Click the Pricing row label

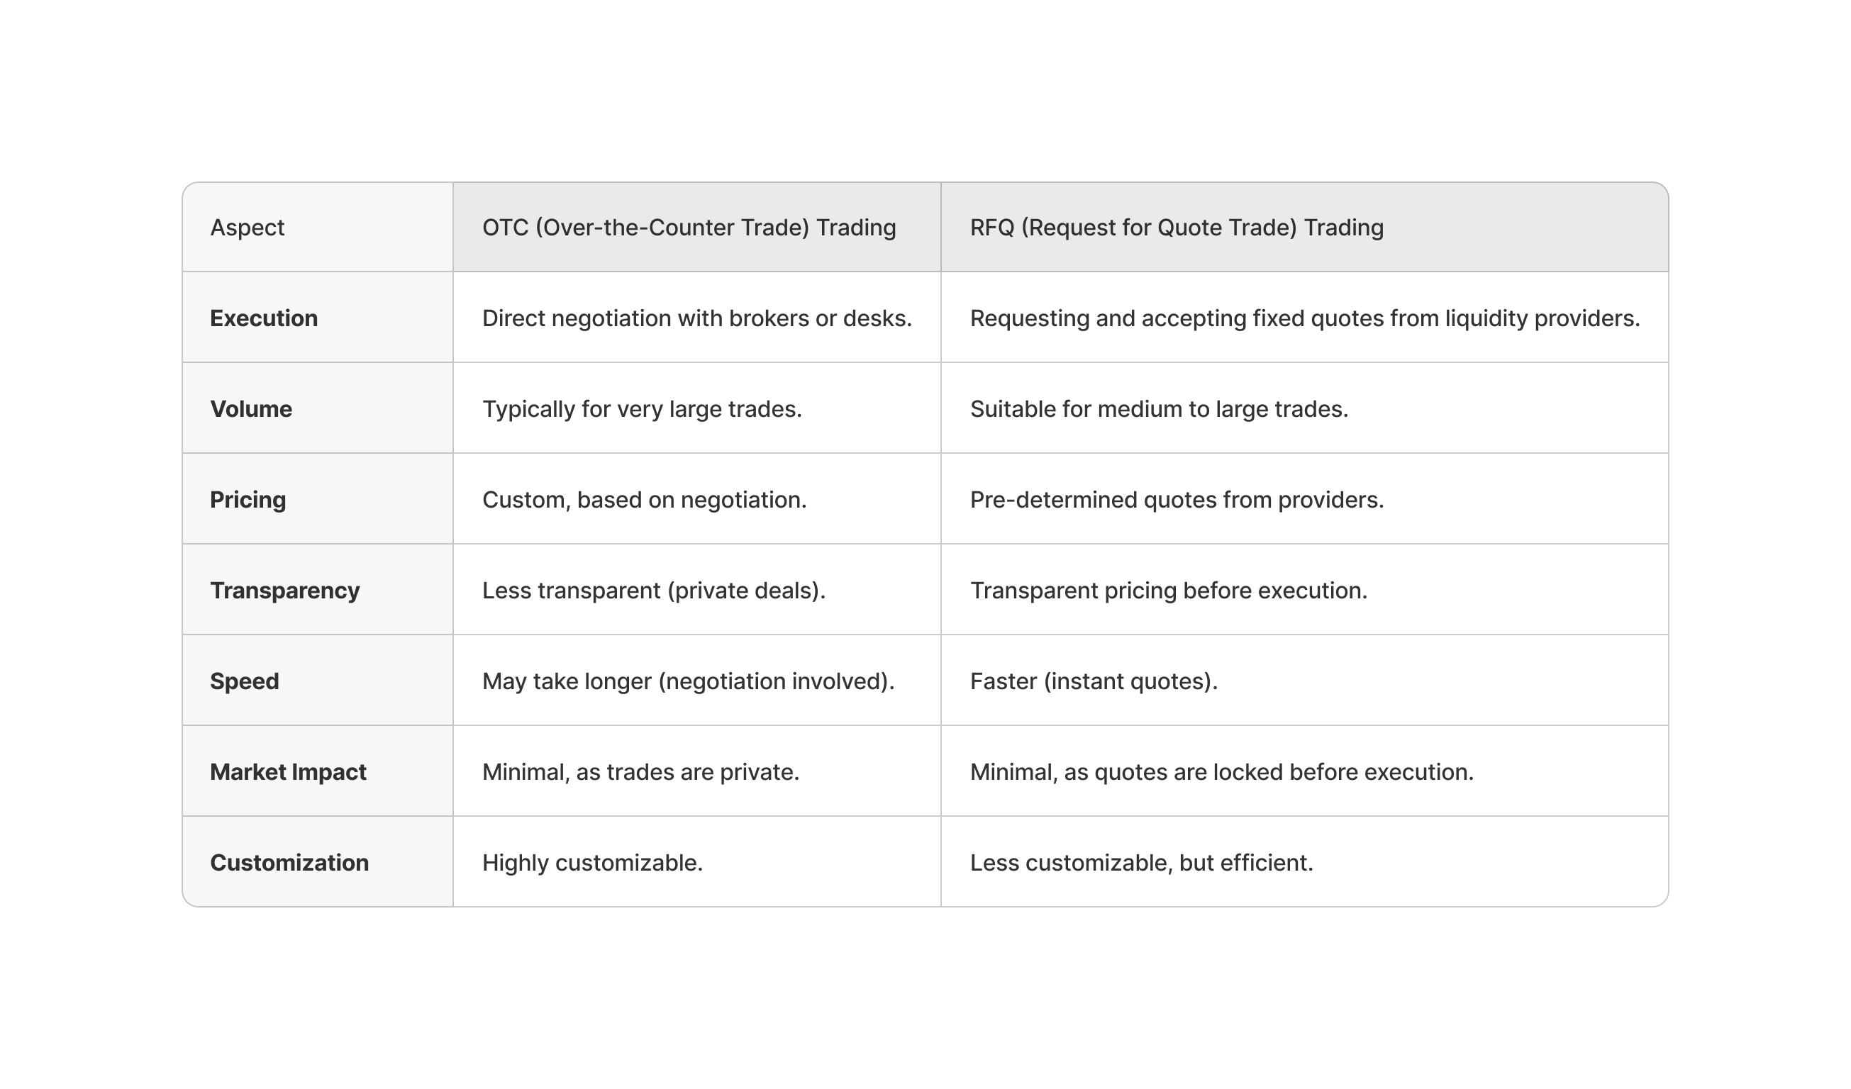[x=248, y=499]
